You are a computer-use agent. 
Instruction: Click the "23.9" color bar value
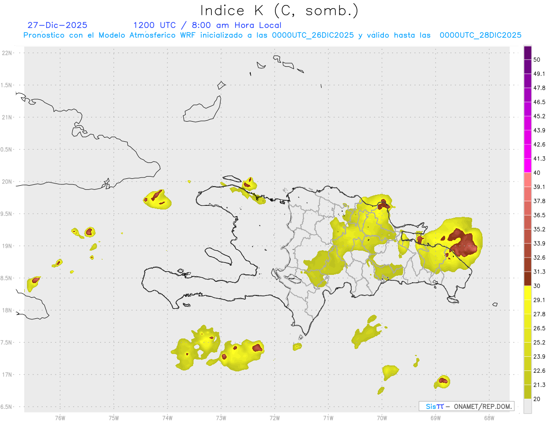pos(539,356)
